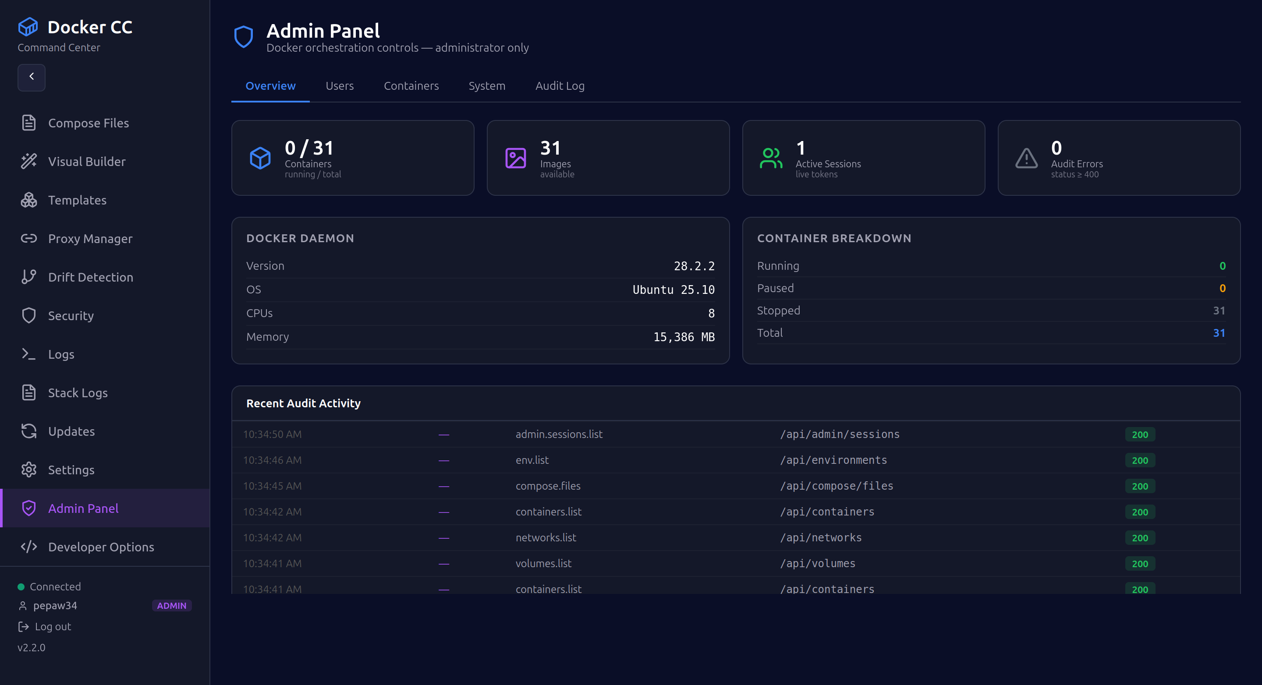Switch to the Users tab
Image resolution: width=1262 pixels, height=685 pixels.
tap(340, 86)
